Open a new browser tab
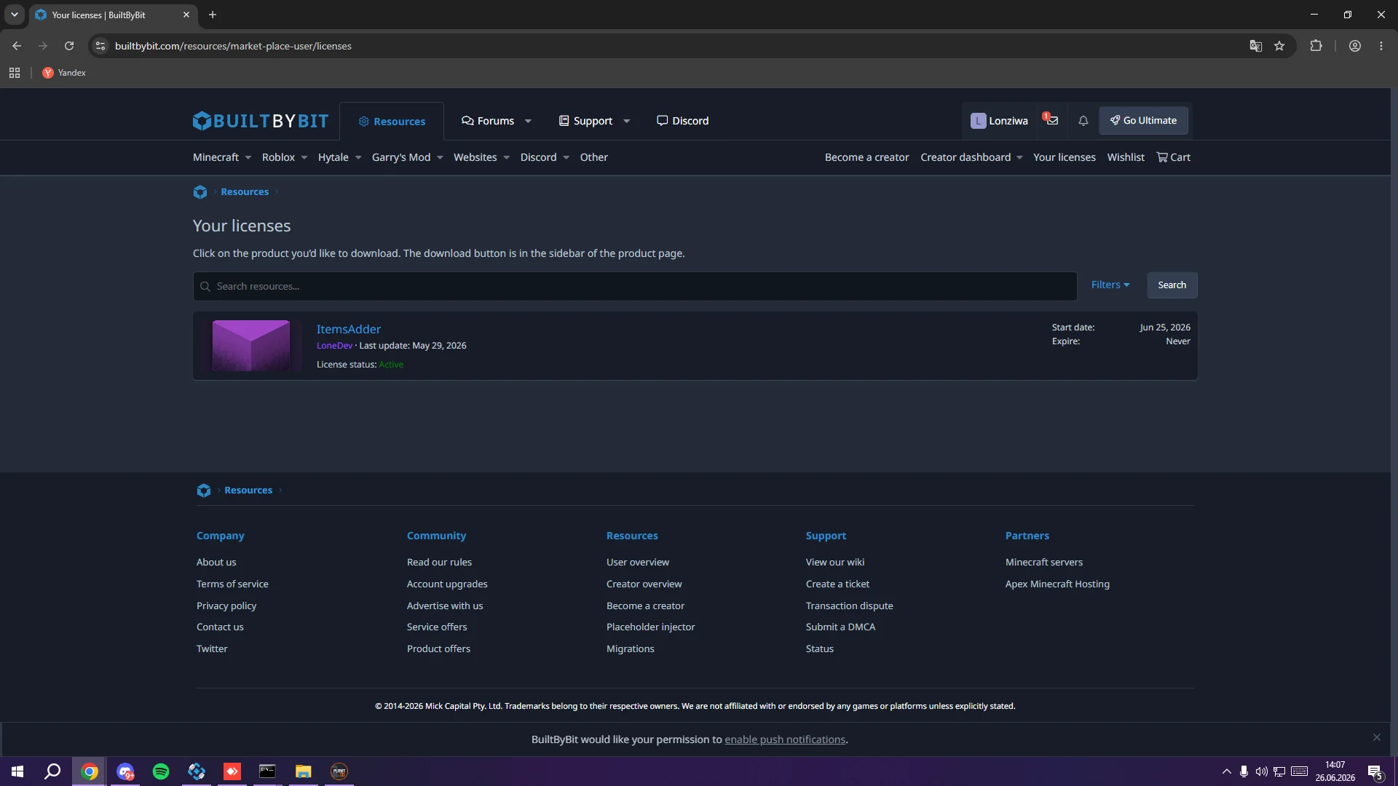Screen dimensions: 1398x786 [x=213, y=15]
